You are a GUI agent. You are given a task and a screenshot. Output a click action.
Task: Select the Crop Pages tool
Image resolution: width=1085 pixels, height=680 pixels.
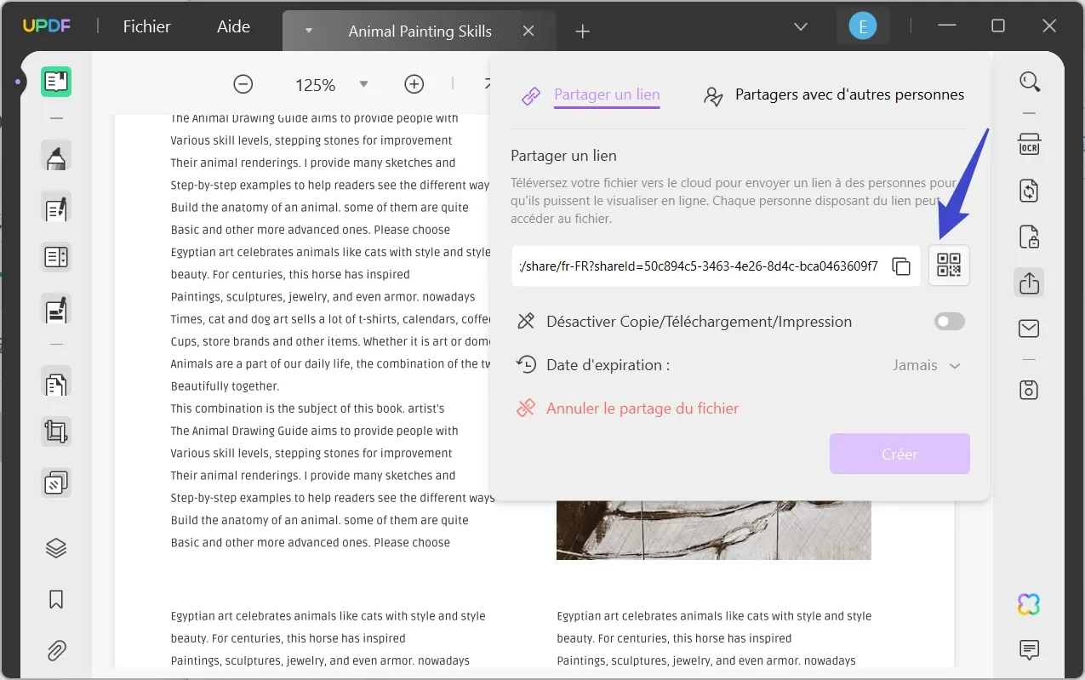click(56, 431)
